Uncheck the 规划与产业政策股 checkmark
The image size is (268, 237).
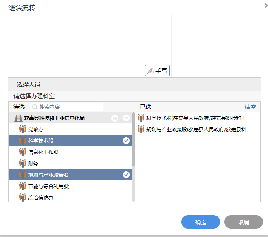coord(126,175)
